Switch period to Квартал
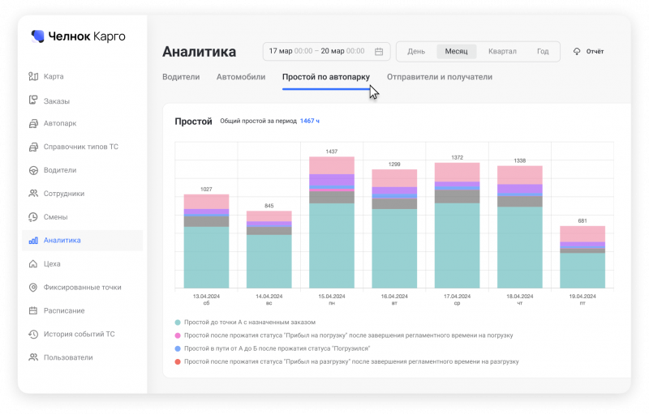This screenshot has width=649, height=414. point(502,52)
